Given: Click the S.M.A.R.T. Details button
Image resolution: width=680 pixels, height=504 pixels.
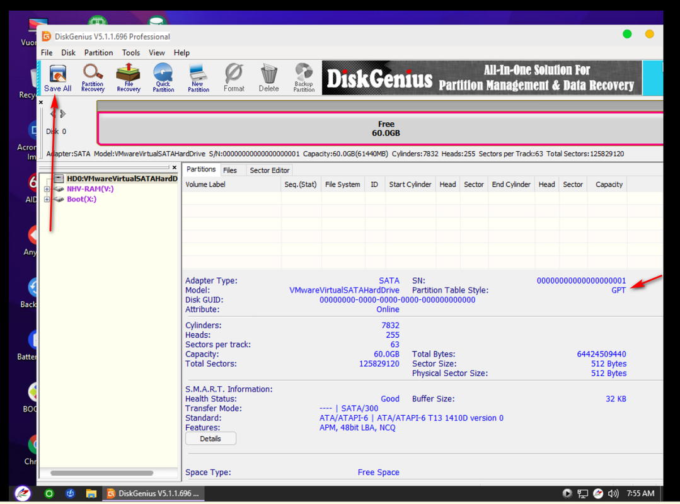Looking at the screenshot, I should 210,438.
